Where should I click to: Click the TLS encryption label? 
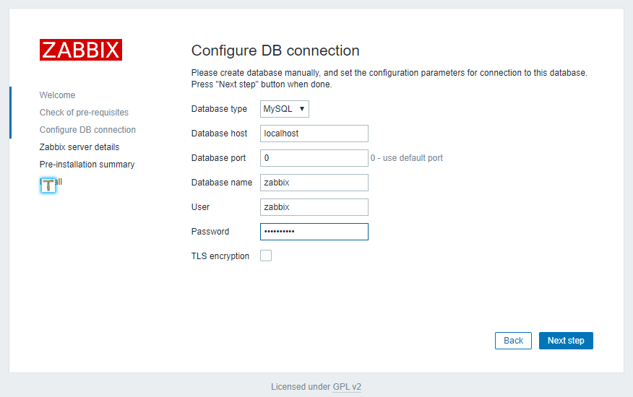pyautogui.click(x=220, y=256)
